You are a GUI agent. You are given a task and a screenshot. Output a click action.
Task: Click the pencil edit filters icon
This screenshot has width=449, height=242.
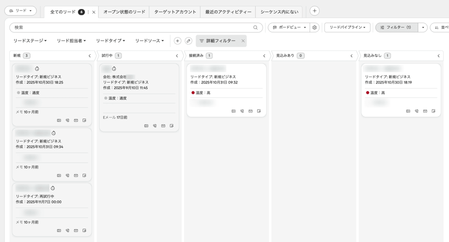[188, 41]
